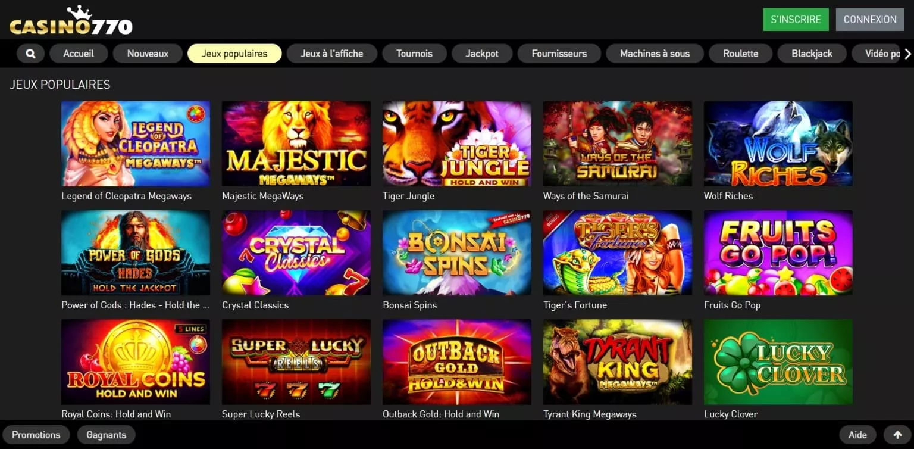Click the Tyrant King Megaways title link

click(590, 414)
